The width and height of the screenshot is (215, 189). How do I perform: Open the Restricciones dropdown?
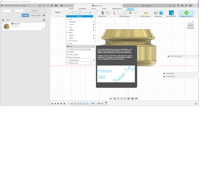tap(125, 16)
